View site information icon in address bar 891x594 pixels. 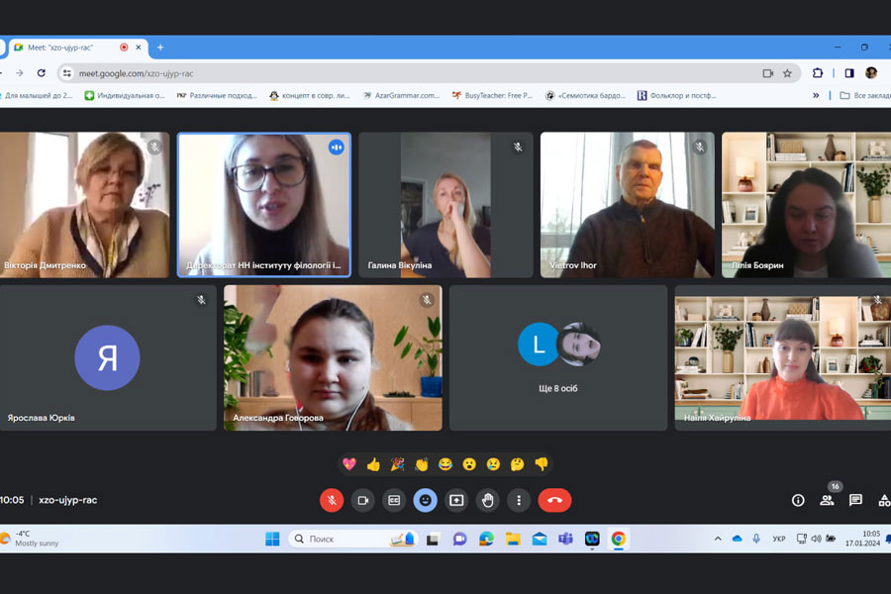click(x=67, y=73)
